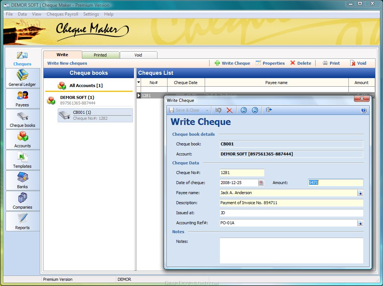
Task: Click the Cheque book field showing CB001
Action: click(291, 144)
